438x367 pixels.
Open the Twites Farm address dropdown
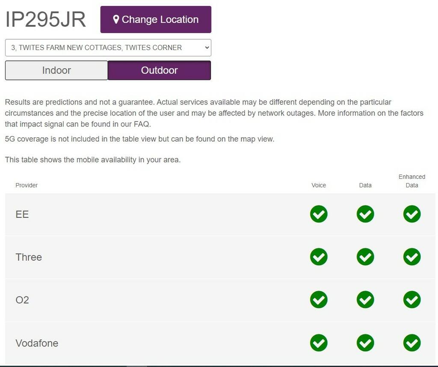point(108,48)
